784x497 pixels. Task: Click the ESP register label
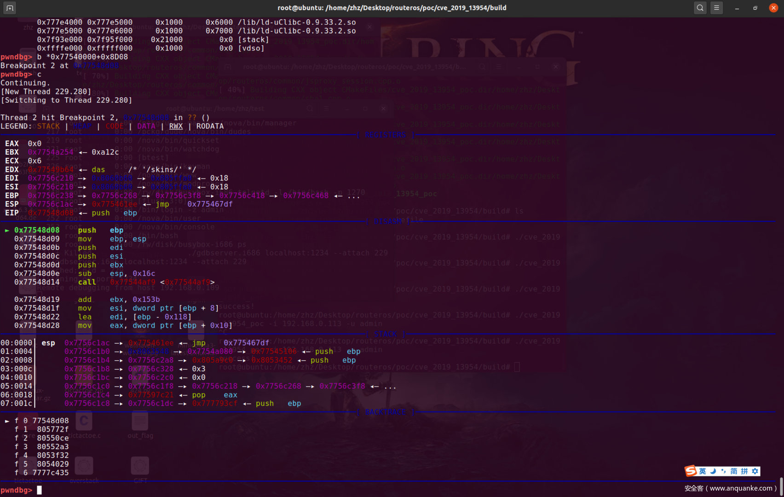(x=12, y=204)
